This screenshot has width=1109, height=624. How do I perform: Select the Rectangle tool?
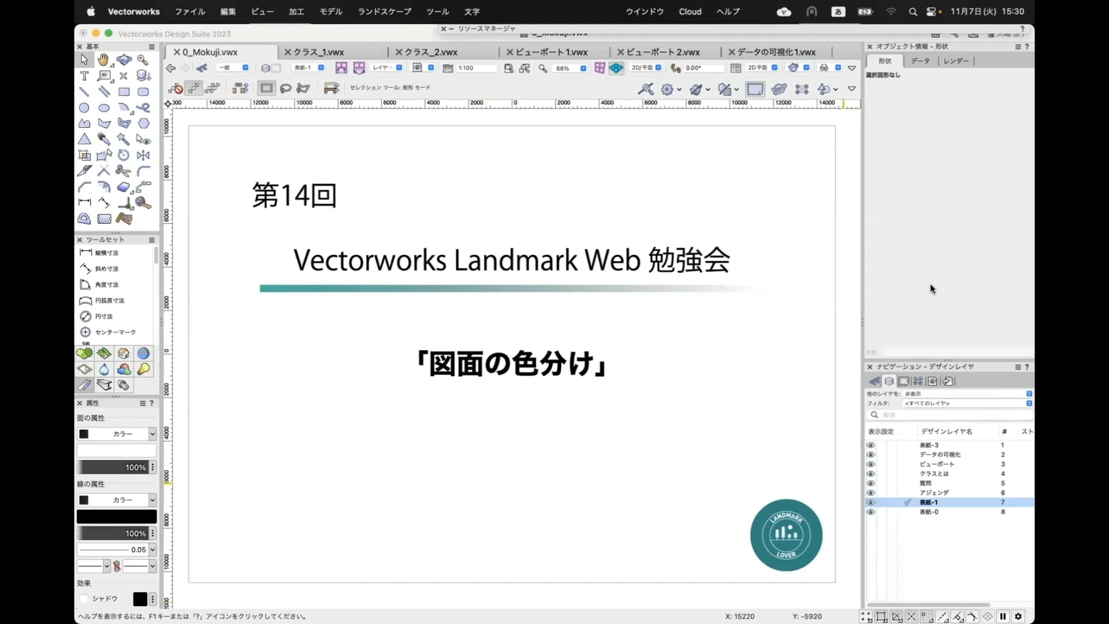[124, 92]
